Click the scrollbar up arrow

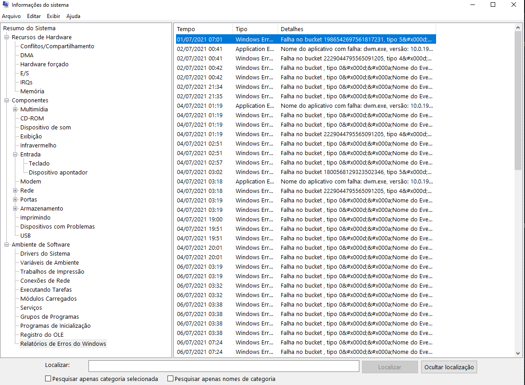coord(518,27)
